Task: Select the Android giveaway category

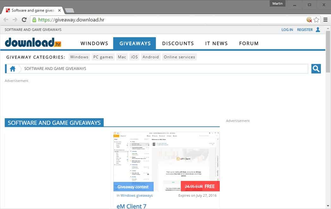Action: tap(150, 57)
